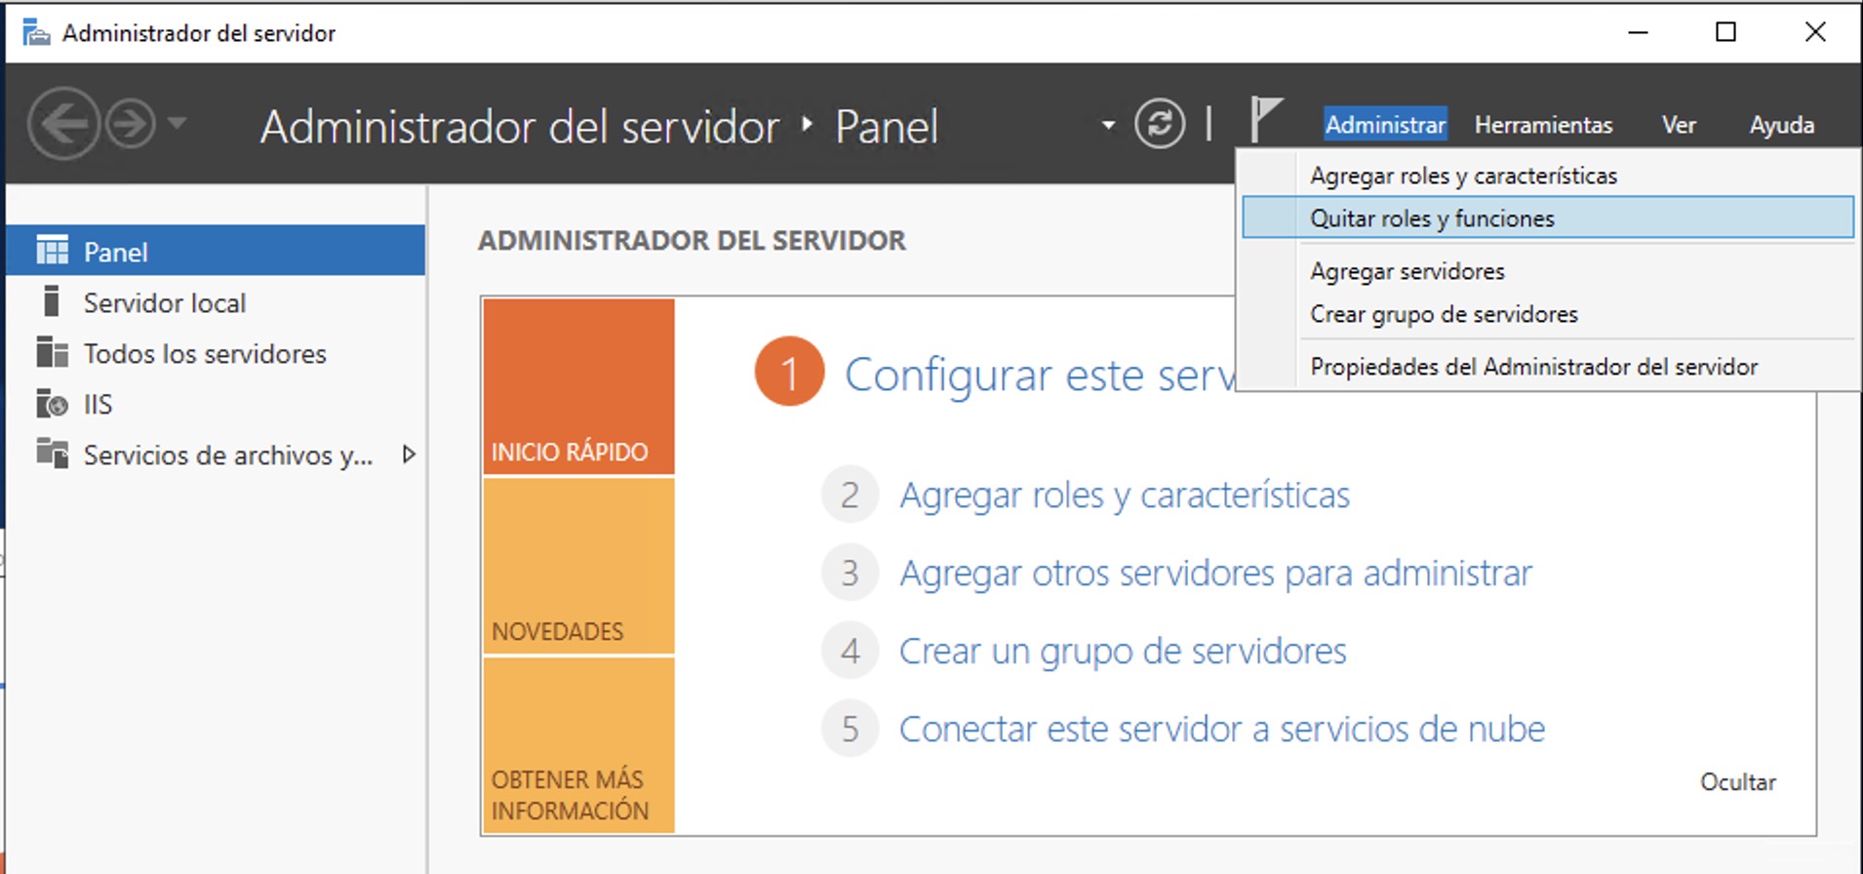Click the Panel dashboard icon in sidebar

52,251
